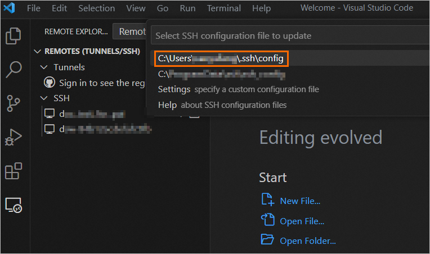This screenshot has height=254, width=430.
Task: Click Sign in to see the registered tunnels
Action: [102, 83]
